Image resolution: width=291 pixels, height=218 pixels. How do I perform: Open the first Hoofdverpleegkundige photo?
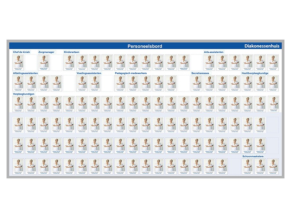pyautogui.click(x=247, y=84)
